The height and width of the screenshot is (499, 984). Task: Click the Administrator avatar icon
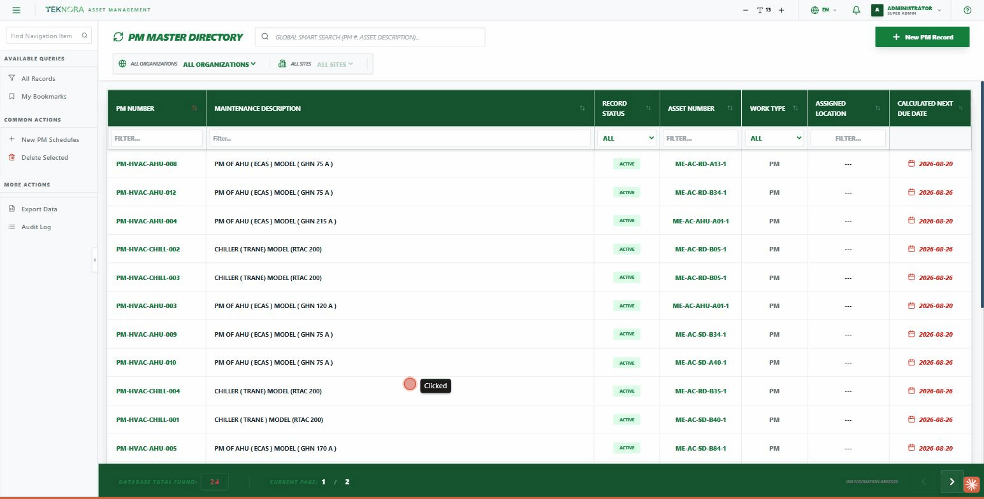(x=878, y=10)
